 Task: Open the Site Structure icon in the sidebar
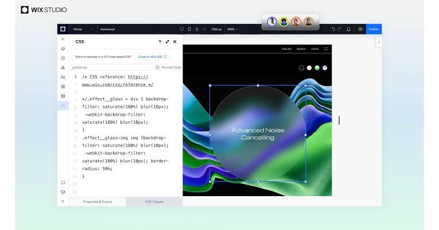point(63,68)
